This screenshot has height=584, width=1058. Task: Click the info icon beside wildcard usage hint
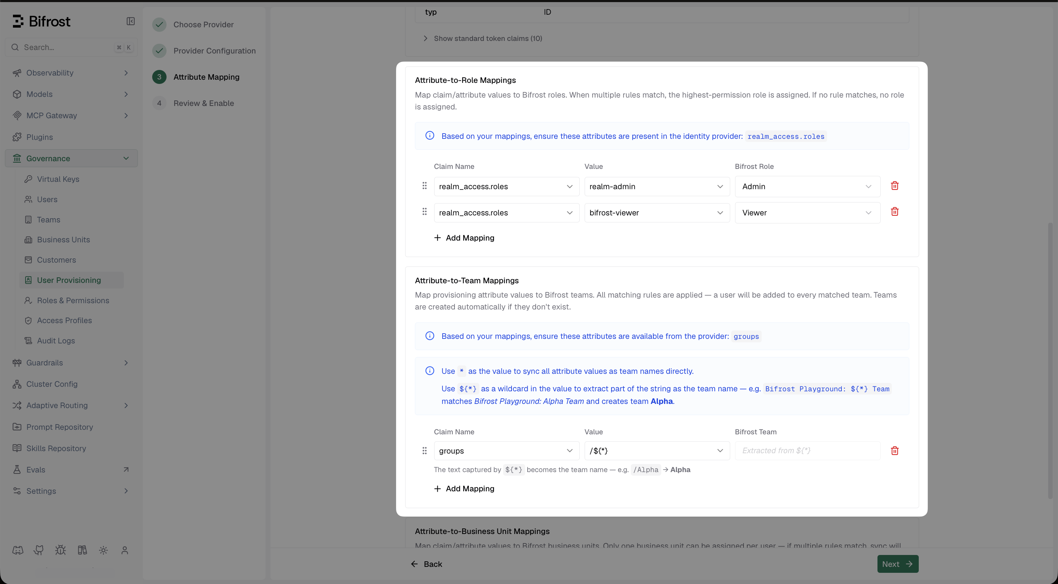click(x=430, y=371)
